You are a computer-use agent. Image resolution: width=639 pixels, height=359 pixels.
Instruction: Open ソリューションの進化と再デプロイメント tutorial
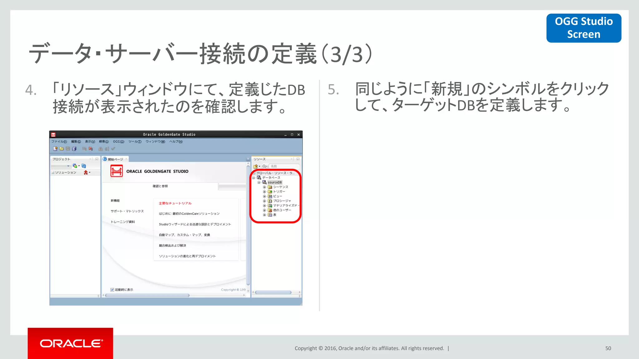coord(187,256)
